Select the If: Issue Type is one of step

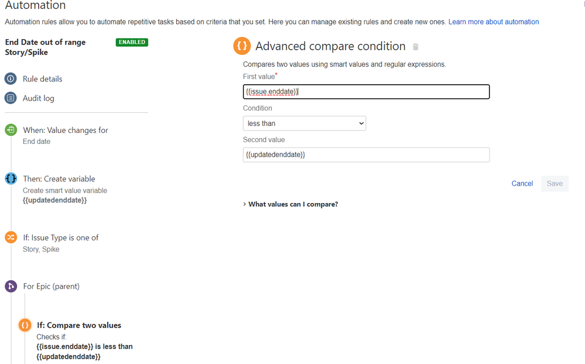(61, 238)
